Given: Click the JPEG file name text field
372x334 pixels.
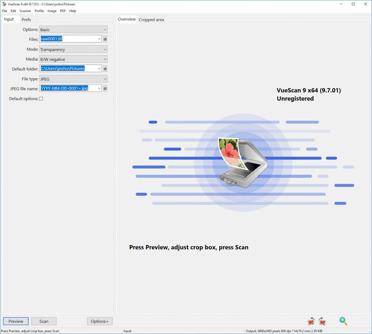Looking at the screenshot, I should point(69,88).
